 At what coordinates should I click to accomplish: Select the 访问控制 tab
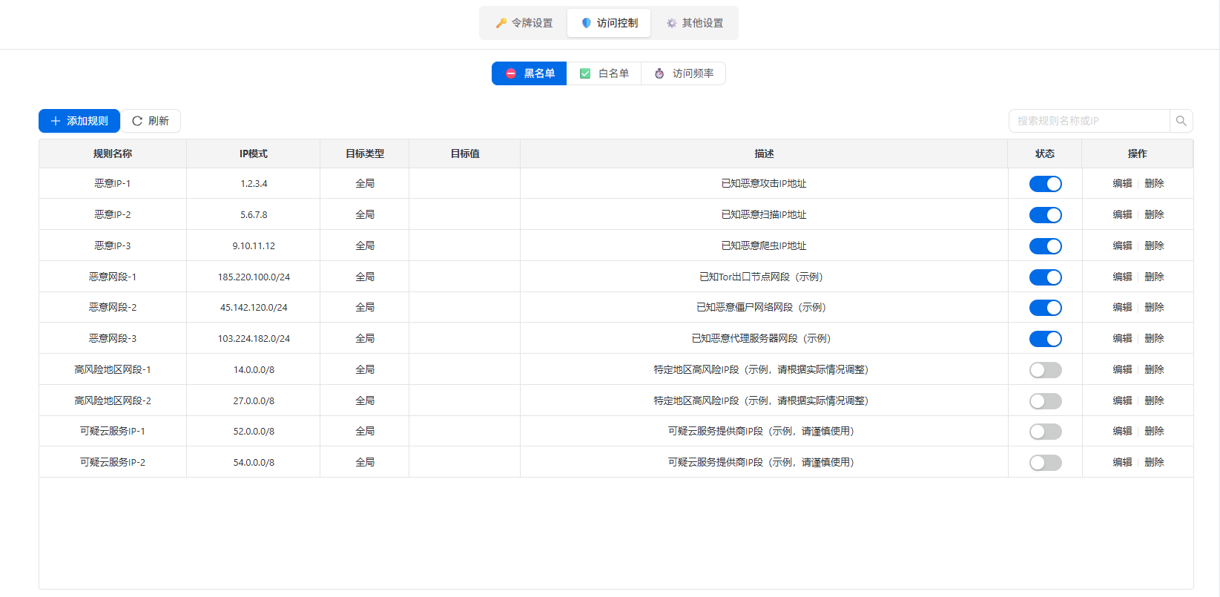609,23
